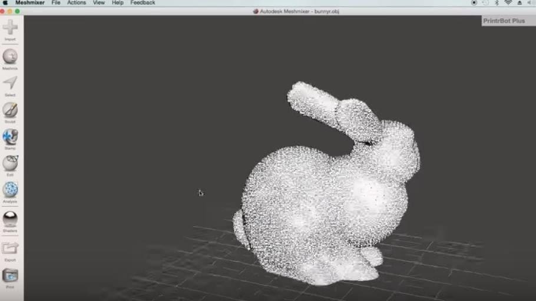536x301 pixels.
Task: Click the window title 'Autodesk Meshmixer - bunnyr.obj'
Action: (x=299, y=11)
